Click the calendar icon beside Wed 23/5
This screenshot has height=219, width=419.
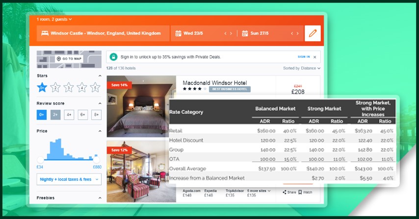[x=178, y=33]
